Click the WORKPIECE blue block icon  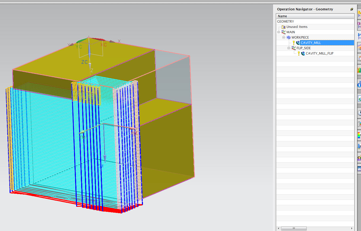coord(289,38)
